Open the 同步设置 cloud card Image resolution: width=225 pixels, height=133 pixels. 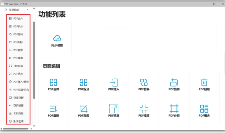point(57,41)
